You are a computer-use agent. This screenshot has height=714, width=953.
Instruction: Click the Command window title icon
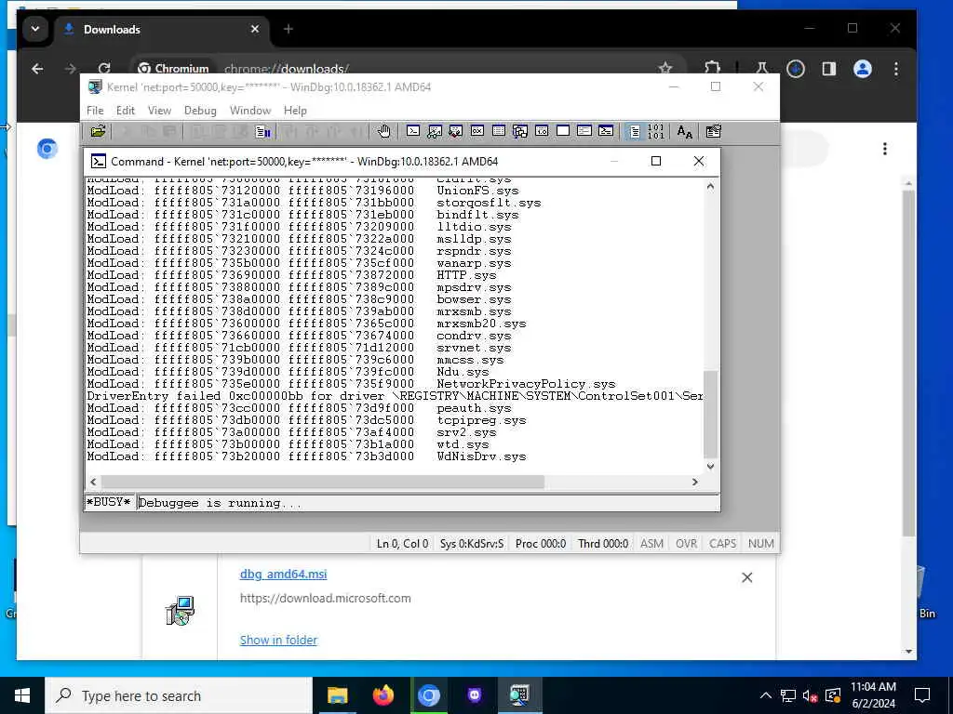click(x=98, y=161)
